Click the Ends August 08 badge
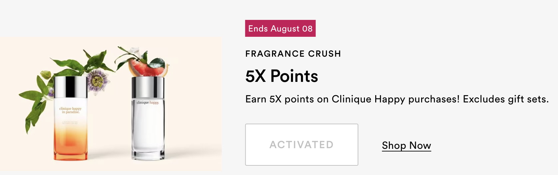The image size is (558, 175). (280, 29)
